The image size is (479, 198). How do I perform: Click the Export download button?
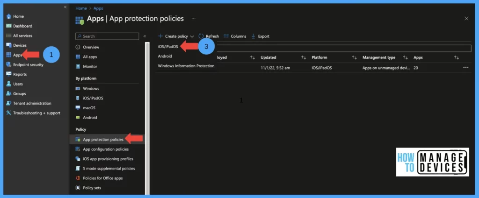click(260, 36)
